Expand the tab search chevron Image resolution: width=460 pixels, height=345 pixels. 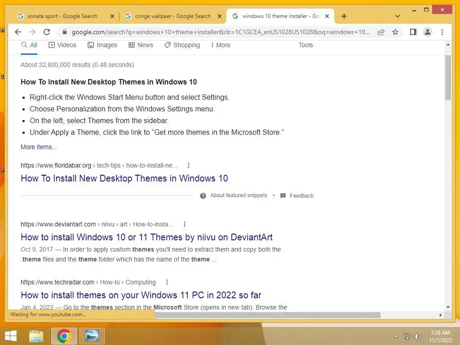tap(398, 16)
